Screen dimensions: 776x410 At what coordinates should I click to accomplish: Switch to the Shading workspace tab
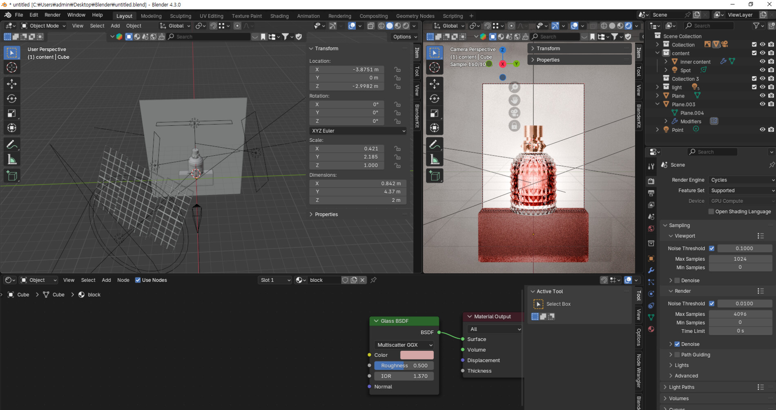(x=279, y=16)
